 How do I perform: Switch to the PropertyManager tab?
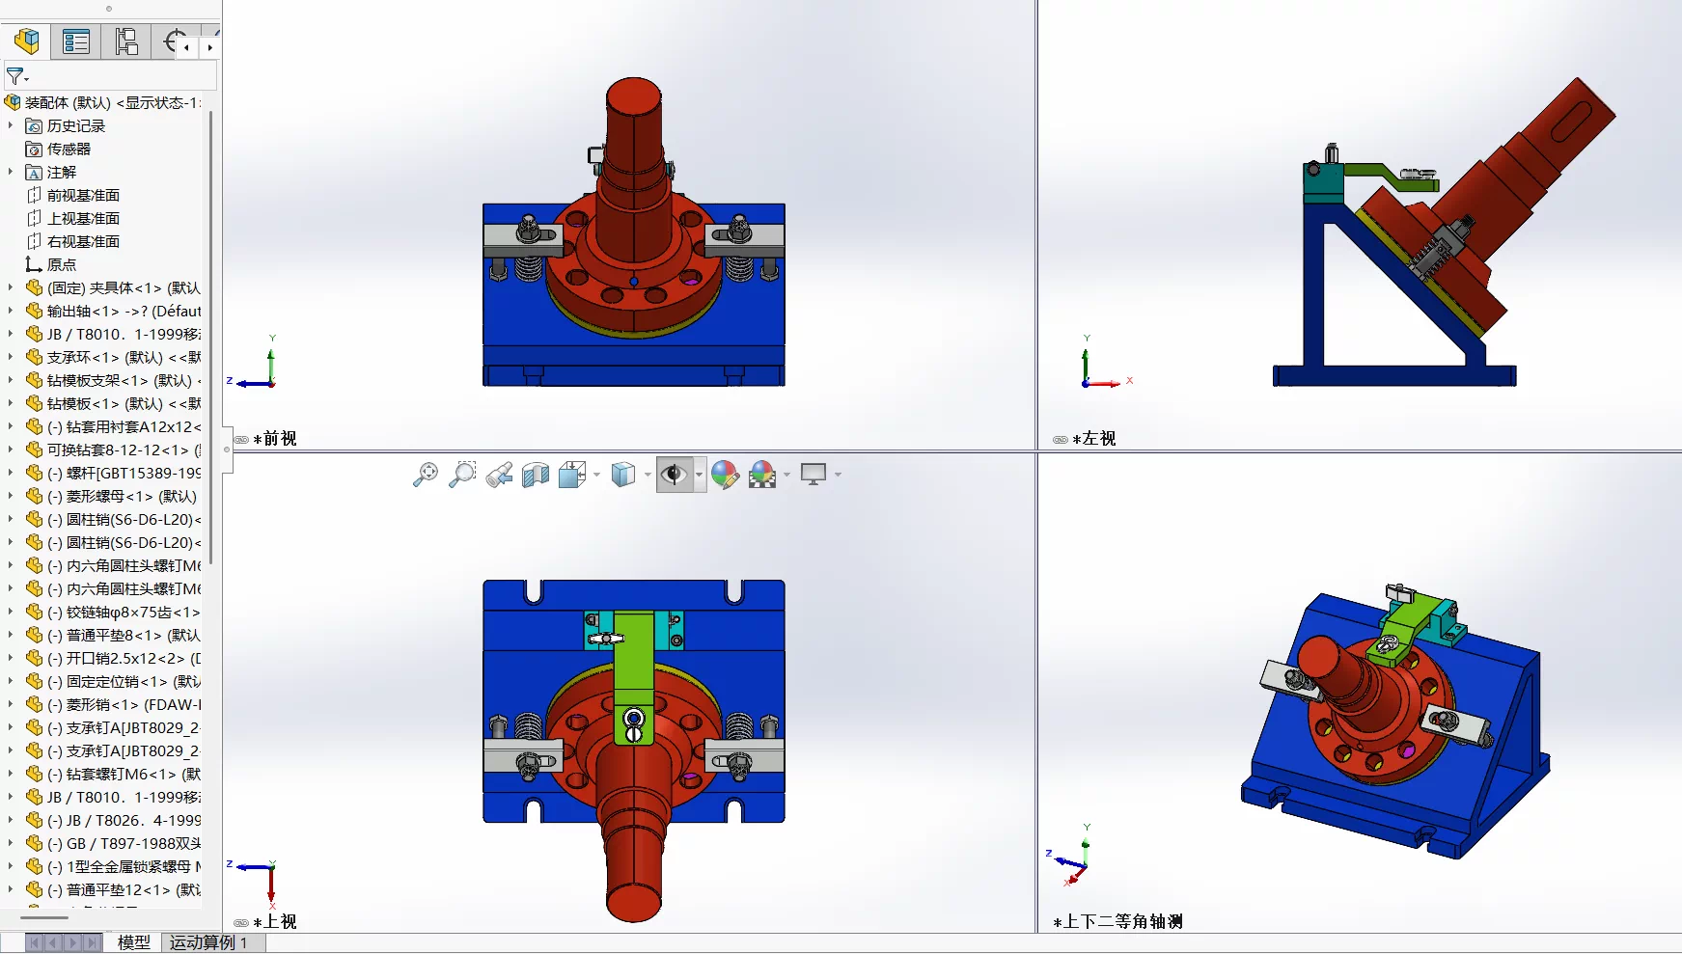pos(75,41)
